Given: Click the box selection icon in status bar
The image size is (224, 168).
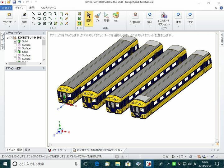Looking at the screenshot, I should coord(181,156).
